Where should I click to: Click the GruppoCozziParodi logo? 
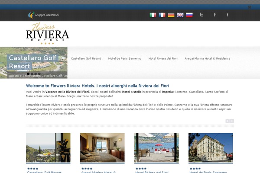point(44,15)
